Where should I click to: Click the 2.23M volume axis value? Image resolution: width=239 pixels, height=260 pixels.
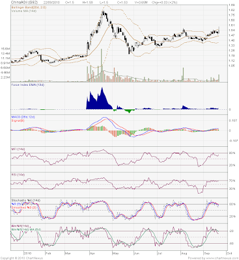point(5,77)
